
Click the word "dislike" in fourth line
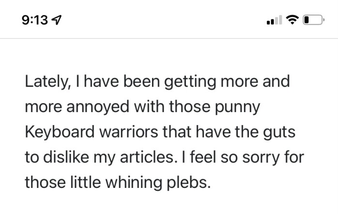66,157
